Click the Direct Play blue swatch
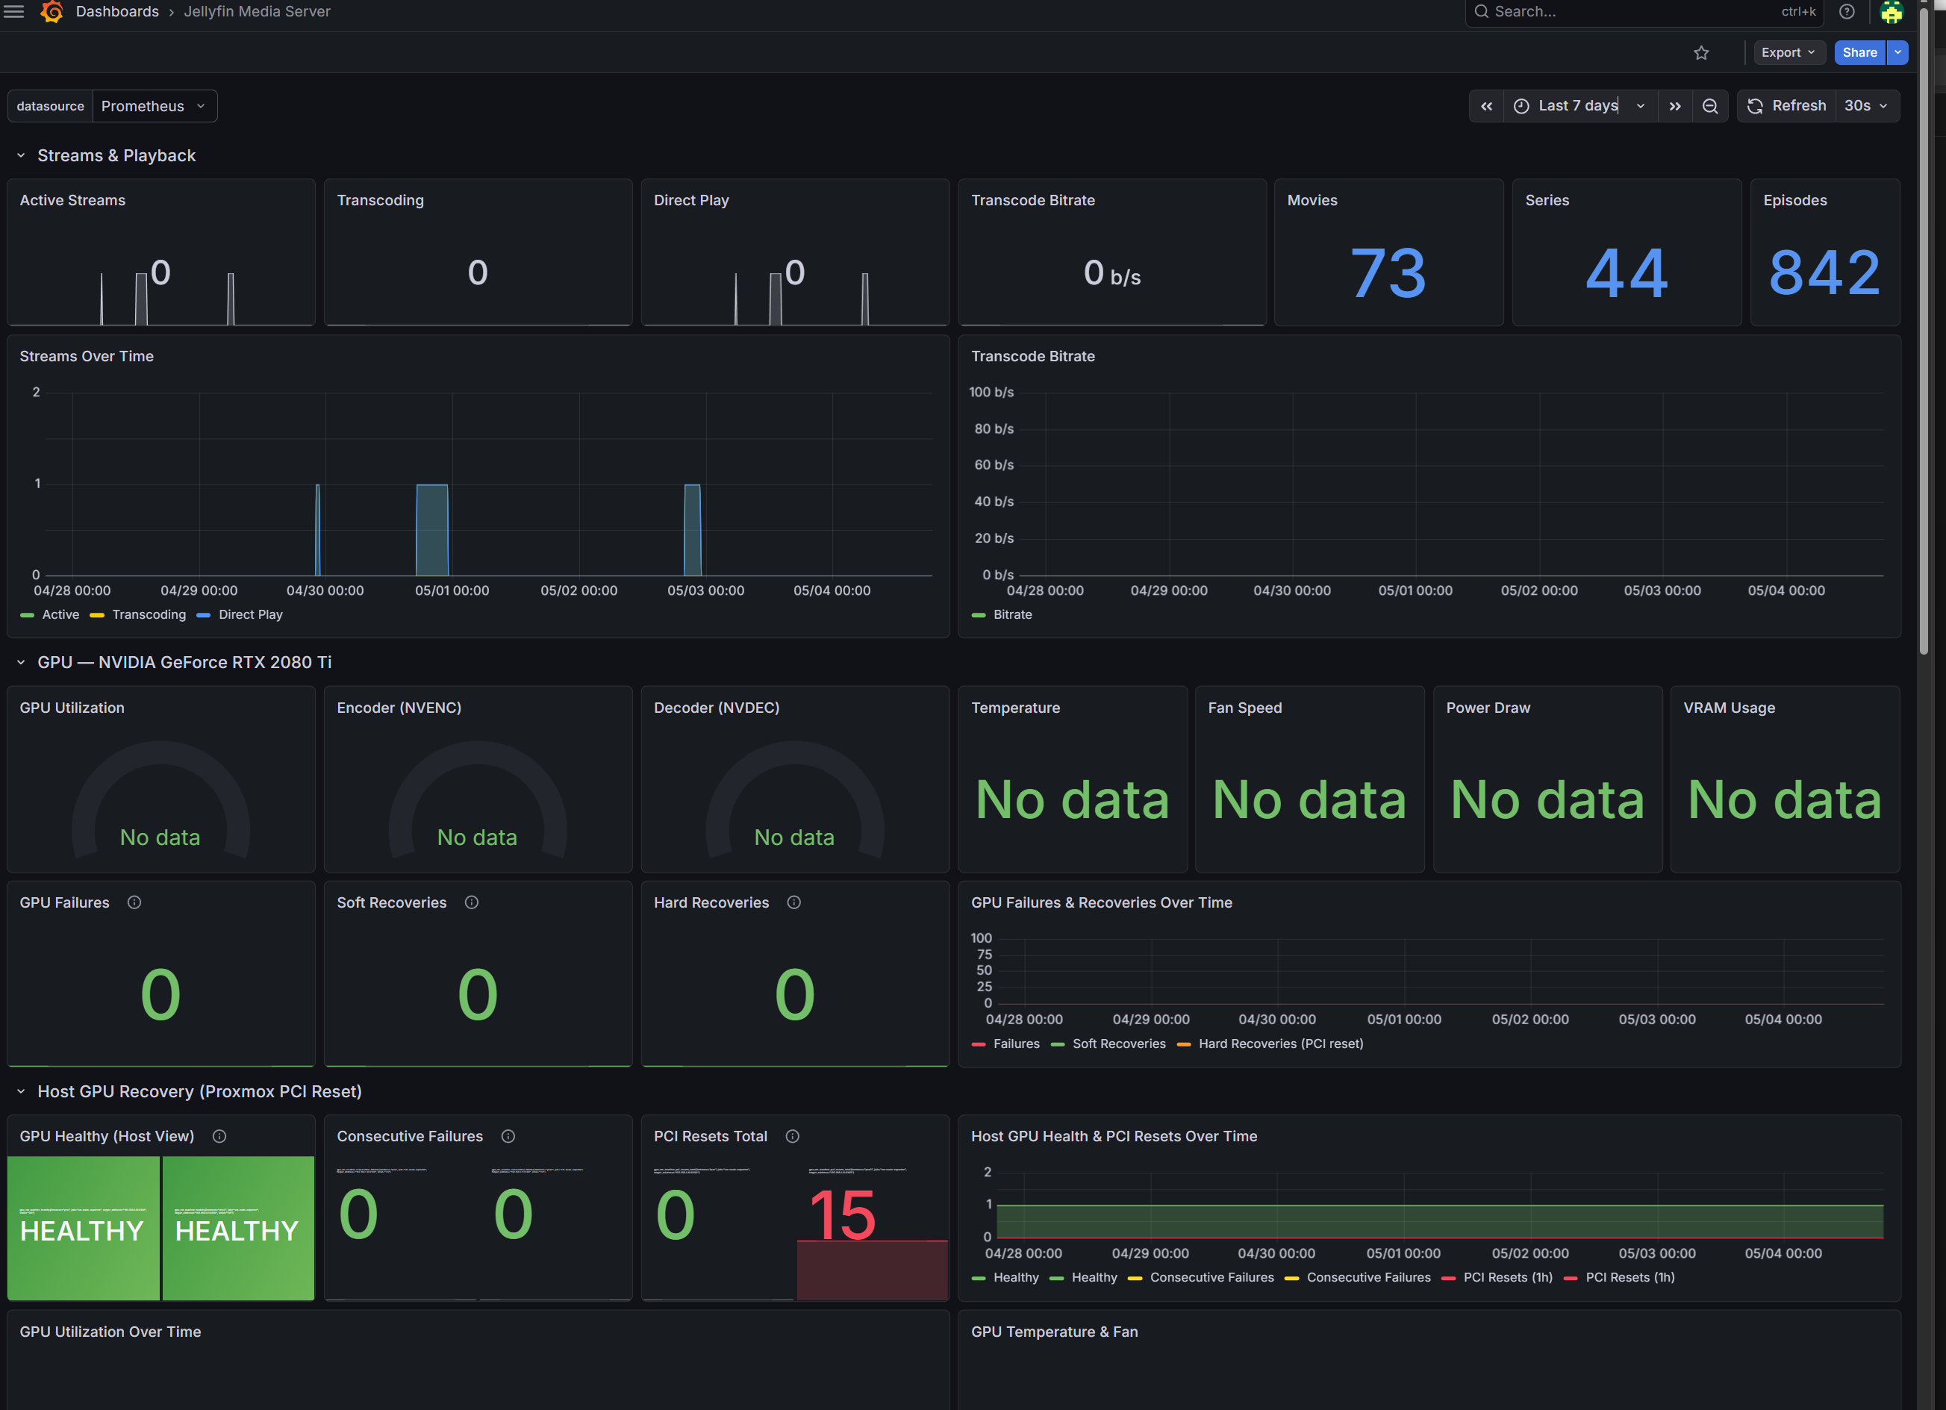Viewport: 1946px width, 1410px height. [x=203, y=614]
